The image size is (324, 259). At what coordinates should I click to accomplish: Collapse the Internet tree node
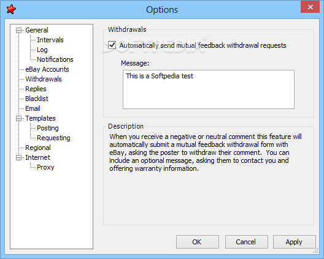[x=18, y=158]
